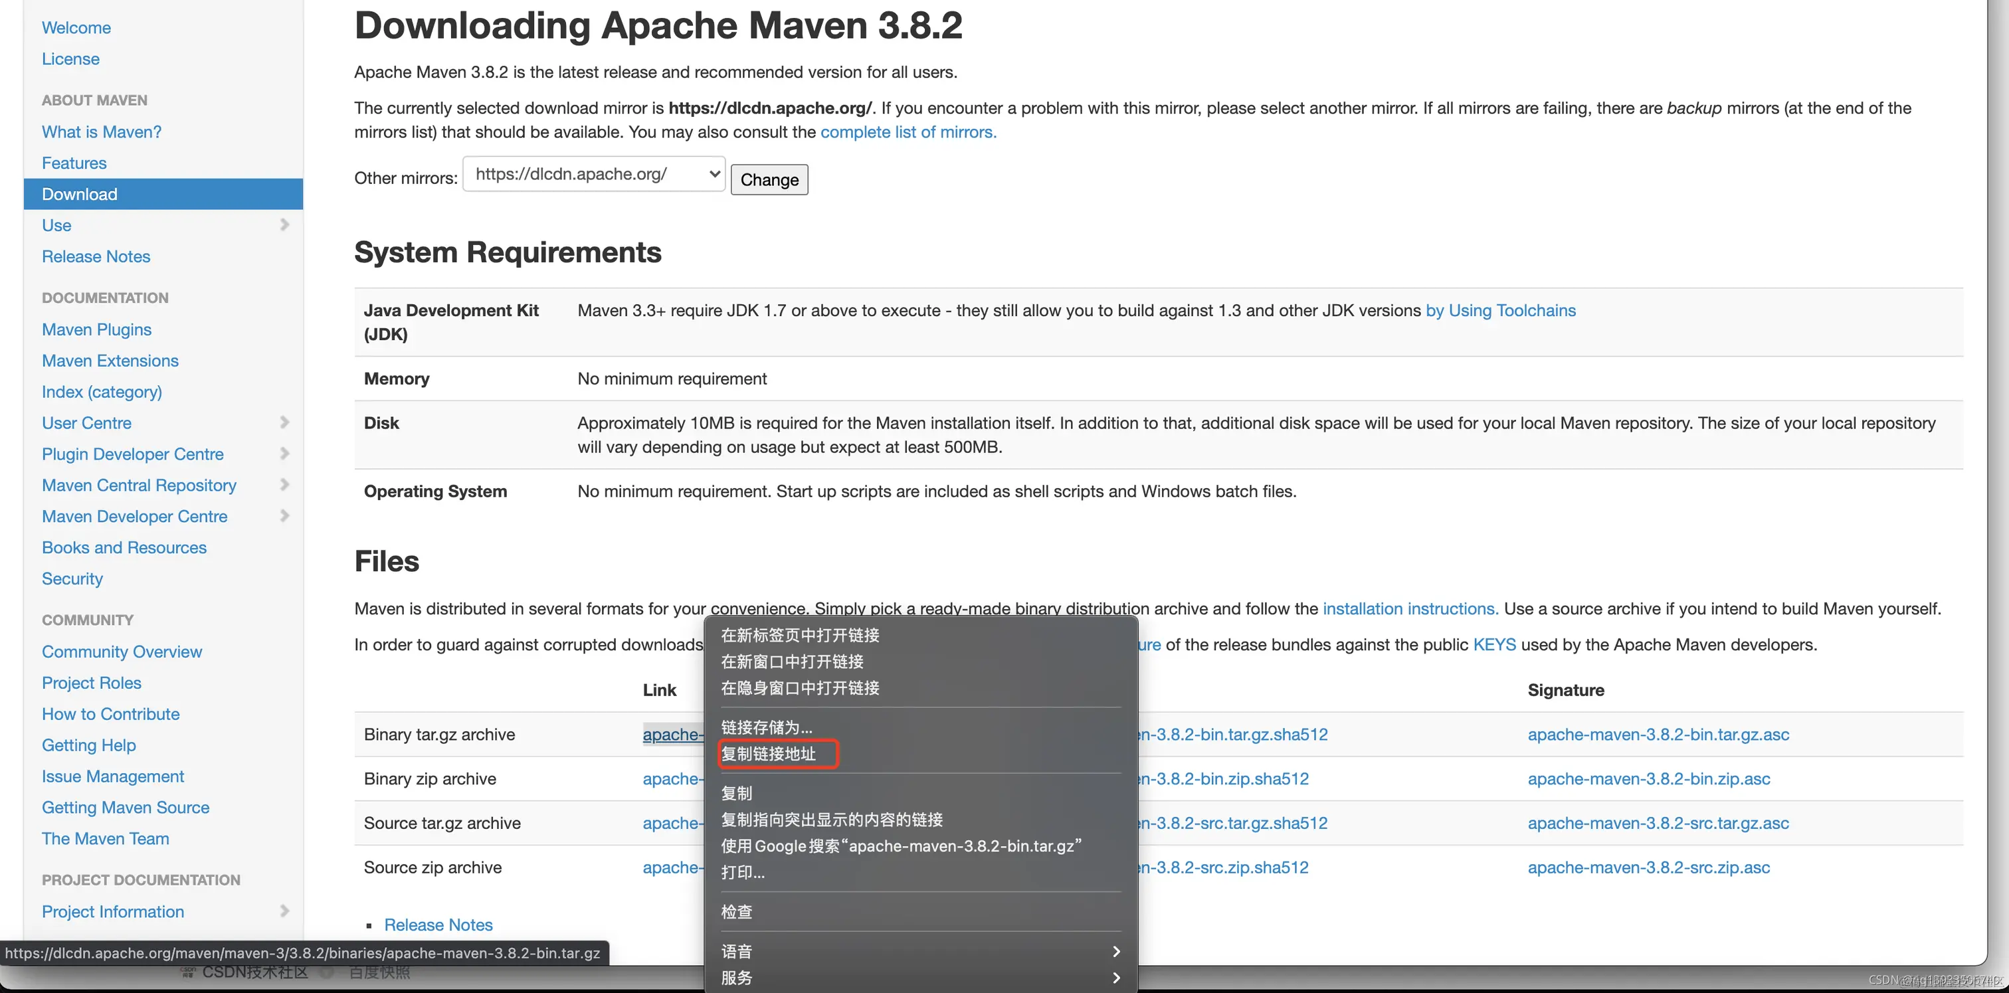Choose 复制链接地址 in context menu
This screenshot has width=2009, height=993.
[x=769, y=754]
